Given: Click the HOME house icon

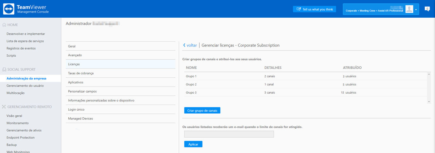Looking at the screenshot, I should pyautogui.click(x=4, y=25).
